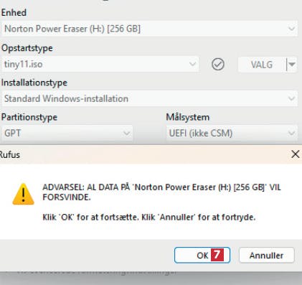The height and width of the screenshot is (285, 302).
Task: Cancel formatting with the Annuller button
Action: click(x=266, y=255)
